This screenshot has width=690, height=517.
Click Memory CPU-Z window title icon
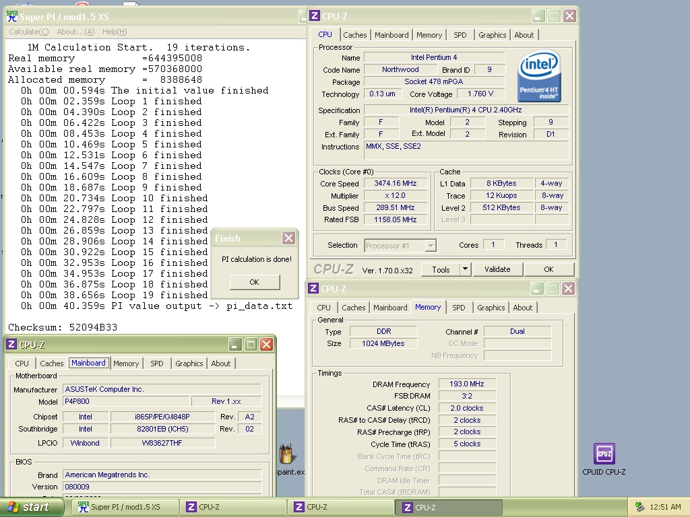[313, 288]
